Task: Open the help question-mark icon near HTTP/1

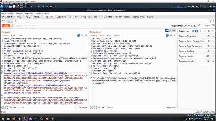Action: click(x=213, y=26)
